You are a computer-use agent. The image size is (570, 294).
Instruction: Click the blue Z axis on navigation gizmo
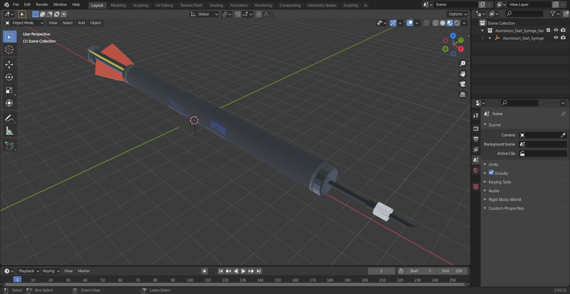click(453, 36)
